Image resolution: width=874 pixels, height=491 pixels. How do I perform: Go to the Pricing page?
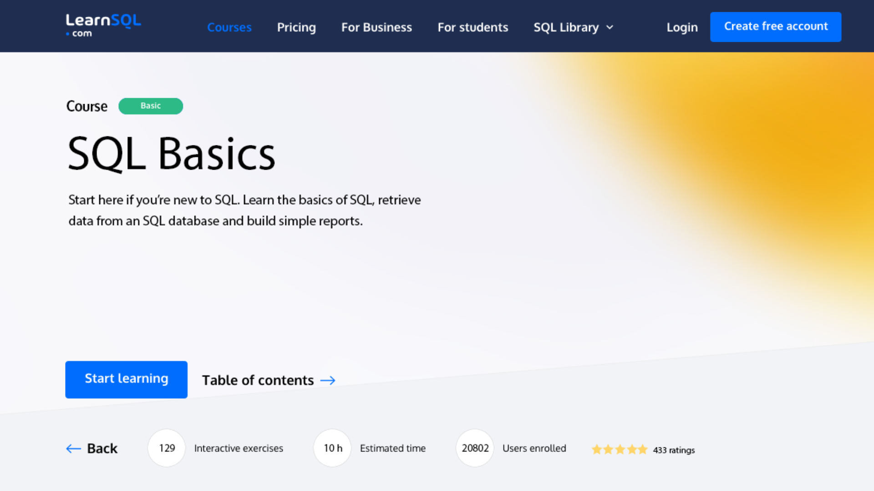pyautogui.click(x=296, y=27)
